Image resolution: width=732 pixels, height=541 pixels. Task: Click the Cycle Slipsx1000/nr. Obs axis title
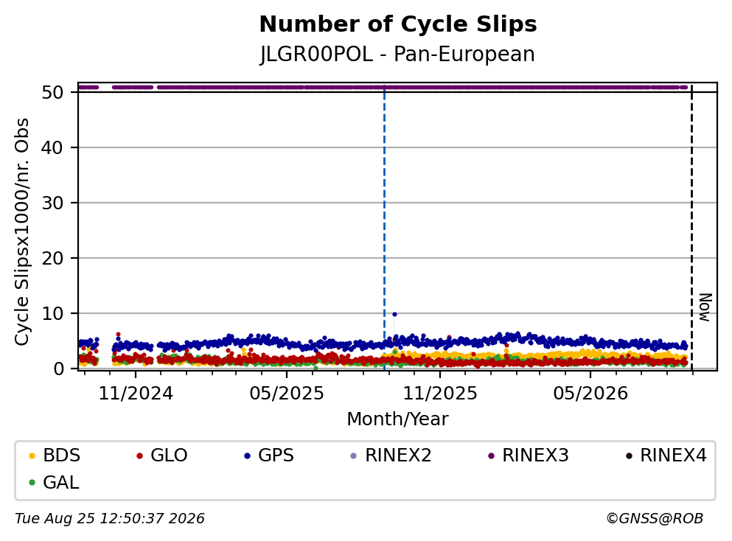[x=21, y=232]
